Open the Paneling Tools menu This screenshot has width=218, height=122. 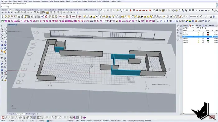coord(76,1)
